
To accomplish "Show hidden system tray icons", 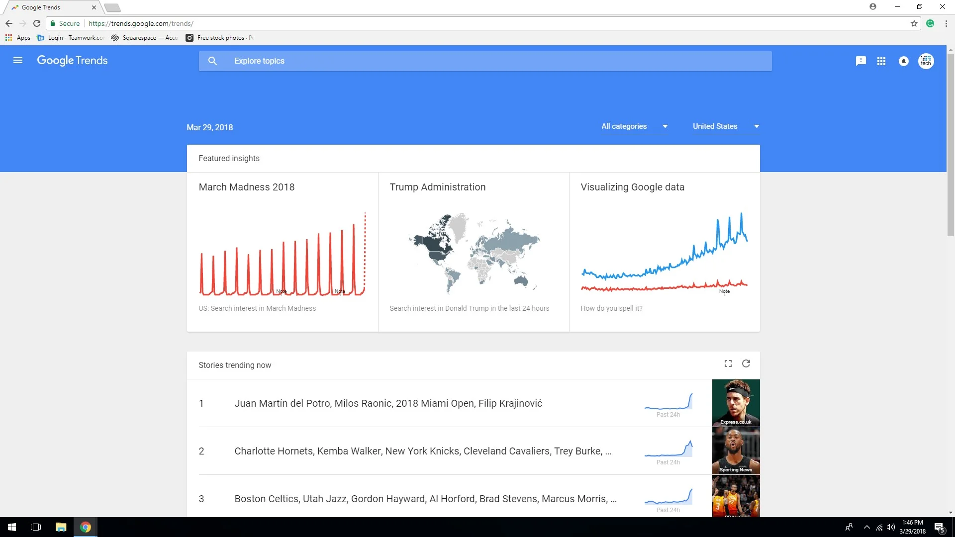I will (867, 527).
